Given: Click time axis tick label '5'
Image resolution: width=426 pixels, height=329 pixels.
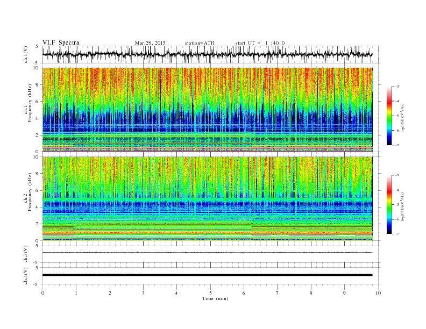Looking at the screenshot, I should coord(210,293).
